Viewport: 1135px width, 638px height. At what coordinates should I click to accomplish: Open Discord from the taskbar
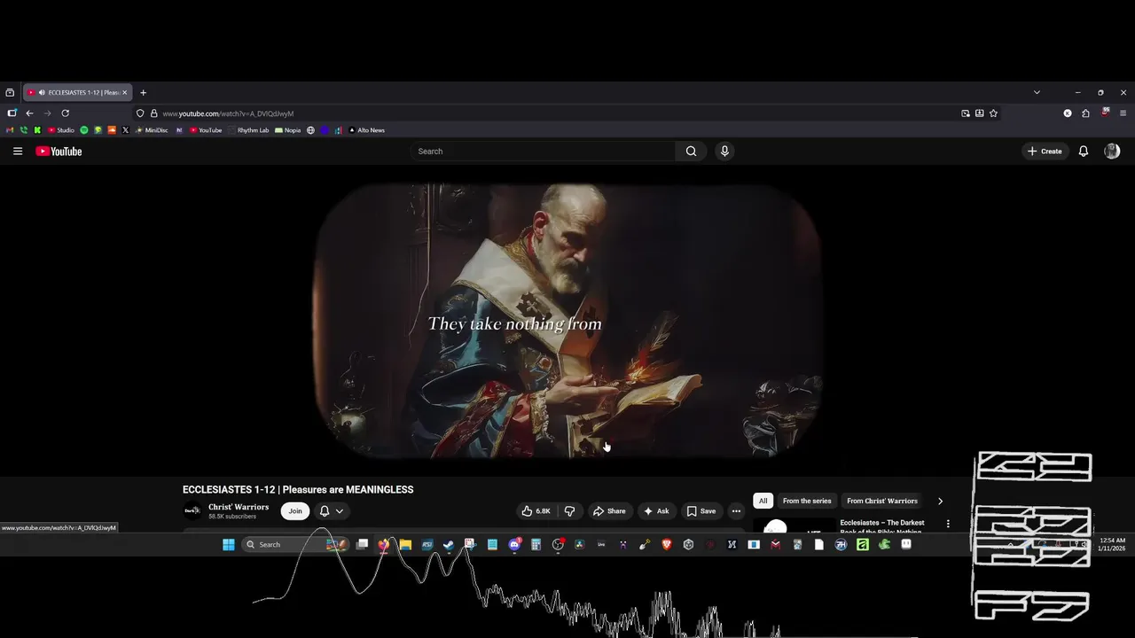tap(514, 545)
